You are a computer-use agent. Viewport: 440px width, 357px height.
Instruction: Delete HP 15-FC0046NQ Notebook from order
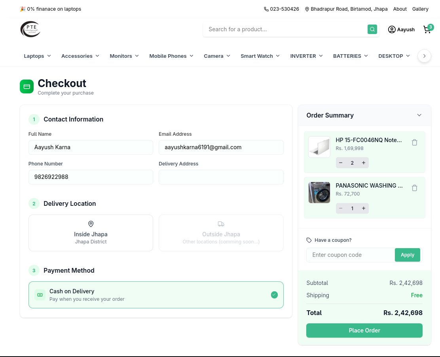pos(414,142)
